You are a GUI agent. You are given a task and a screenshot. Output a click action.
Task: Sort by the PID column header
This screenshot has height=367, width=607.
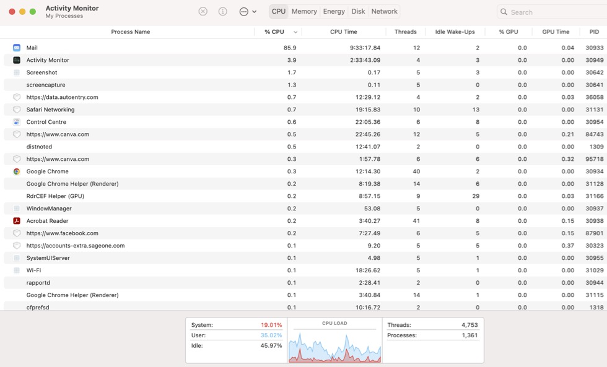594,32
